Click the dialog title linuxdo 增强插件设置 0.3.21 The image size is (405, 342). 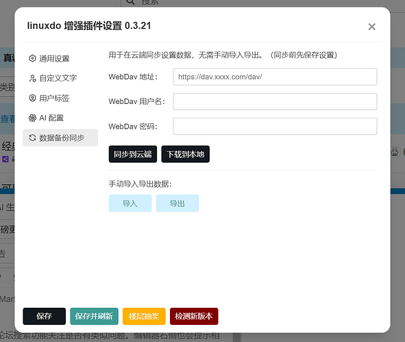point(89,26)
